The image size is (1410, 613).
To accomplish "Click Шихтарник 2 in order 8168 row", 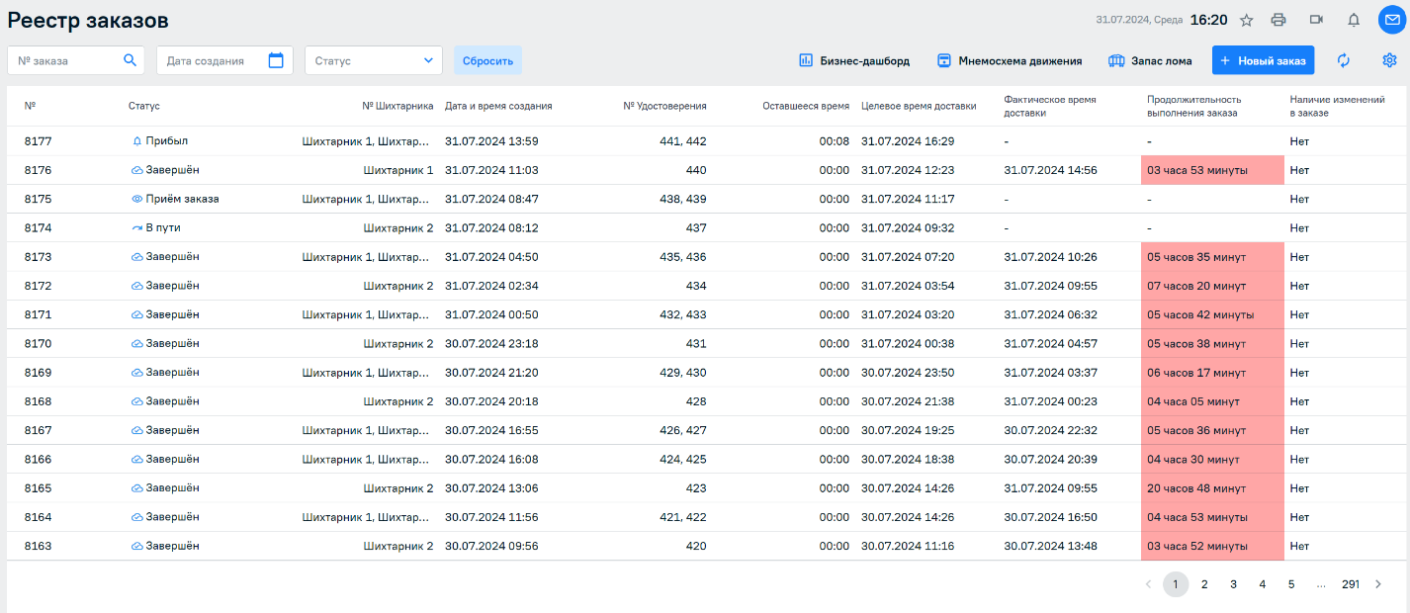I will (398, 401).
